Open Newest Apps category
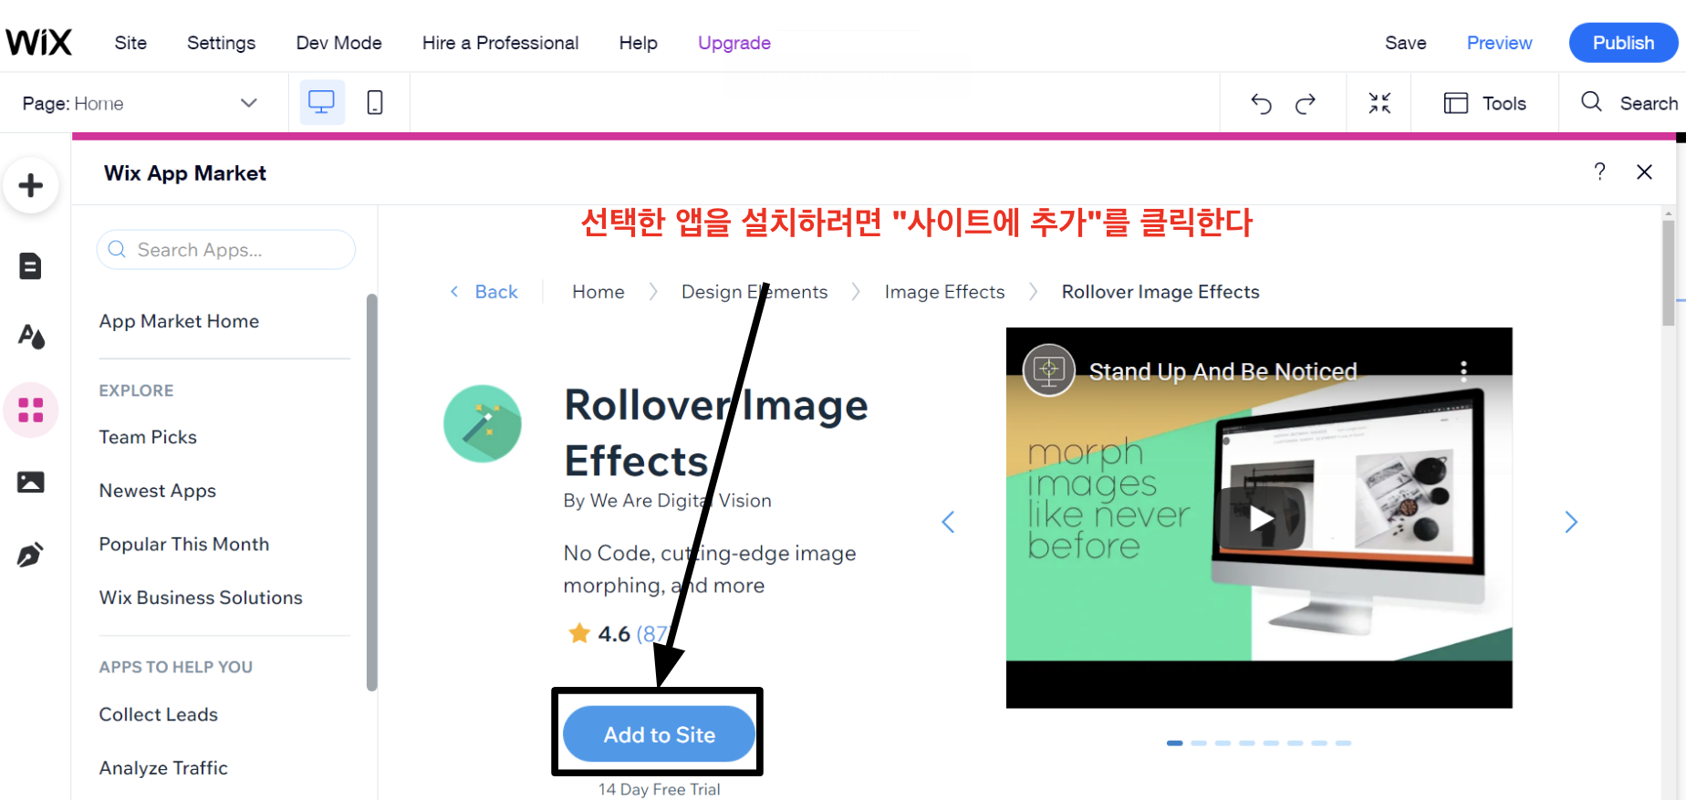Image resolution: width=1686 pixels, height=800 pixels. pos(157,491)
